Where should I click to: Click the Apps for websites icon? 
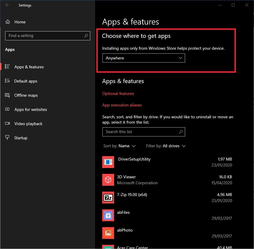(x=8, y=109)
